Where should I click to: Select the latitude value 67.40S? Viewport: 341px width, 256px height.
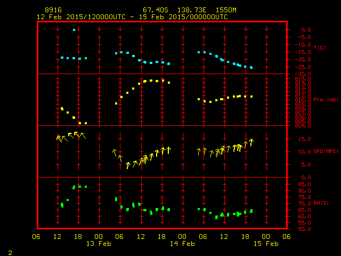156,10
